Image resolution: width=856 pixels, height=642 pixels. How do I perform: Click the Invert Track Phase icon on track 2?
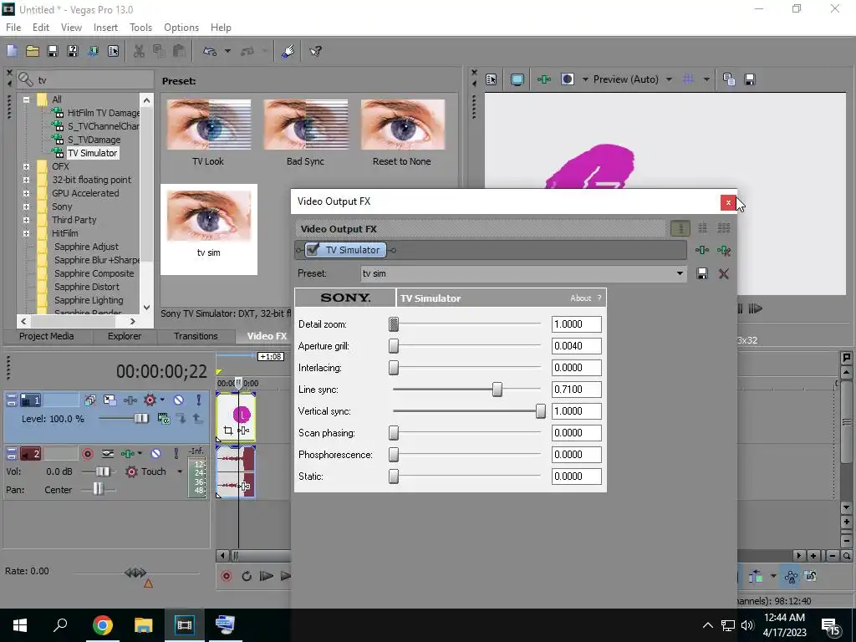tap(108, 454)
